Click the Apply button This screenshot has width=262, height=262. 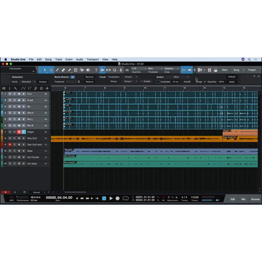tap(232, 82)
